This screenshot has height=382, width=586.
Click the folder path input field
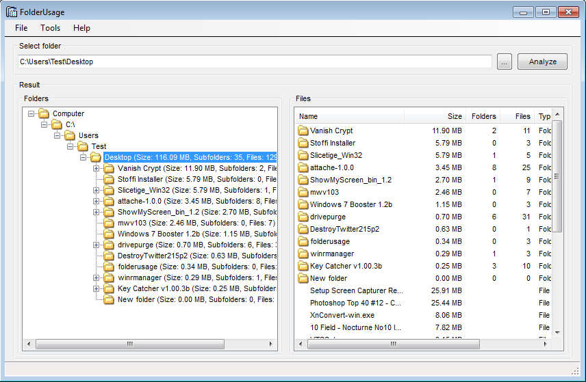[255, 62]
